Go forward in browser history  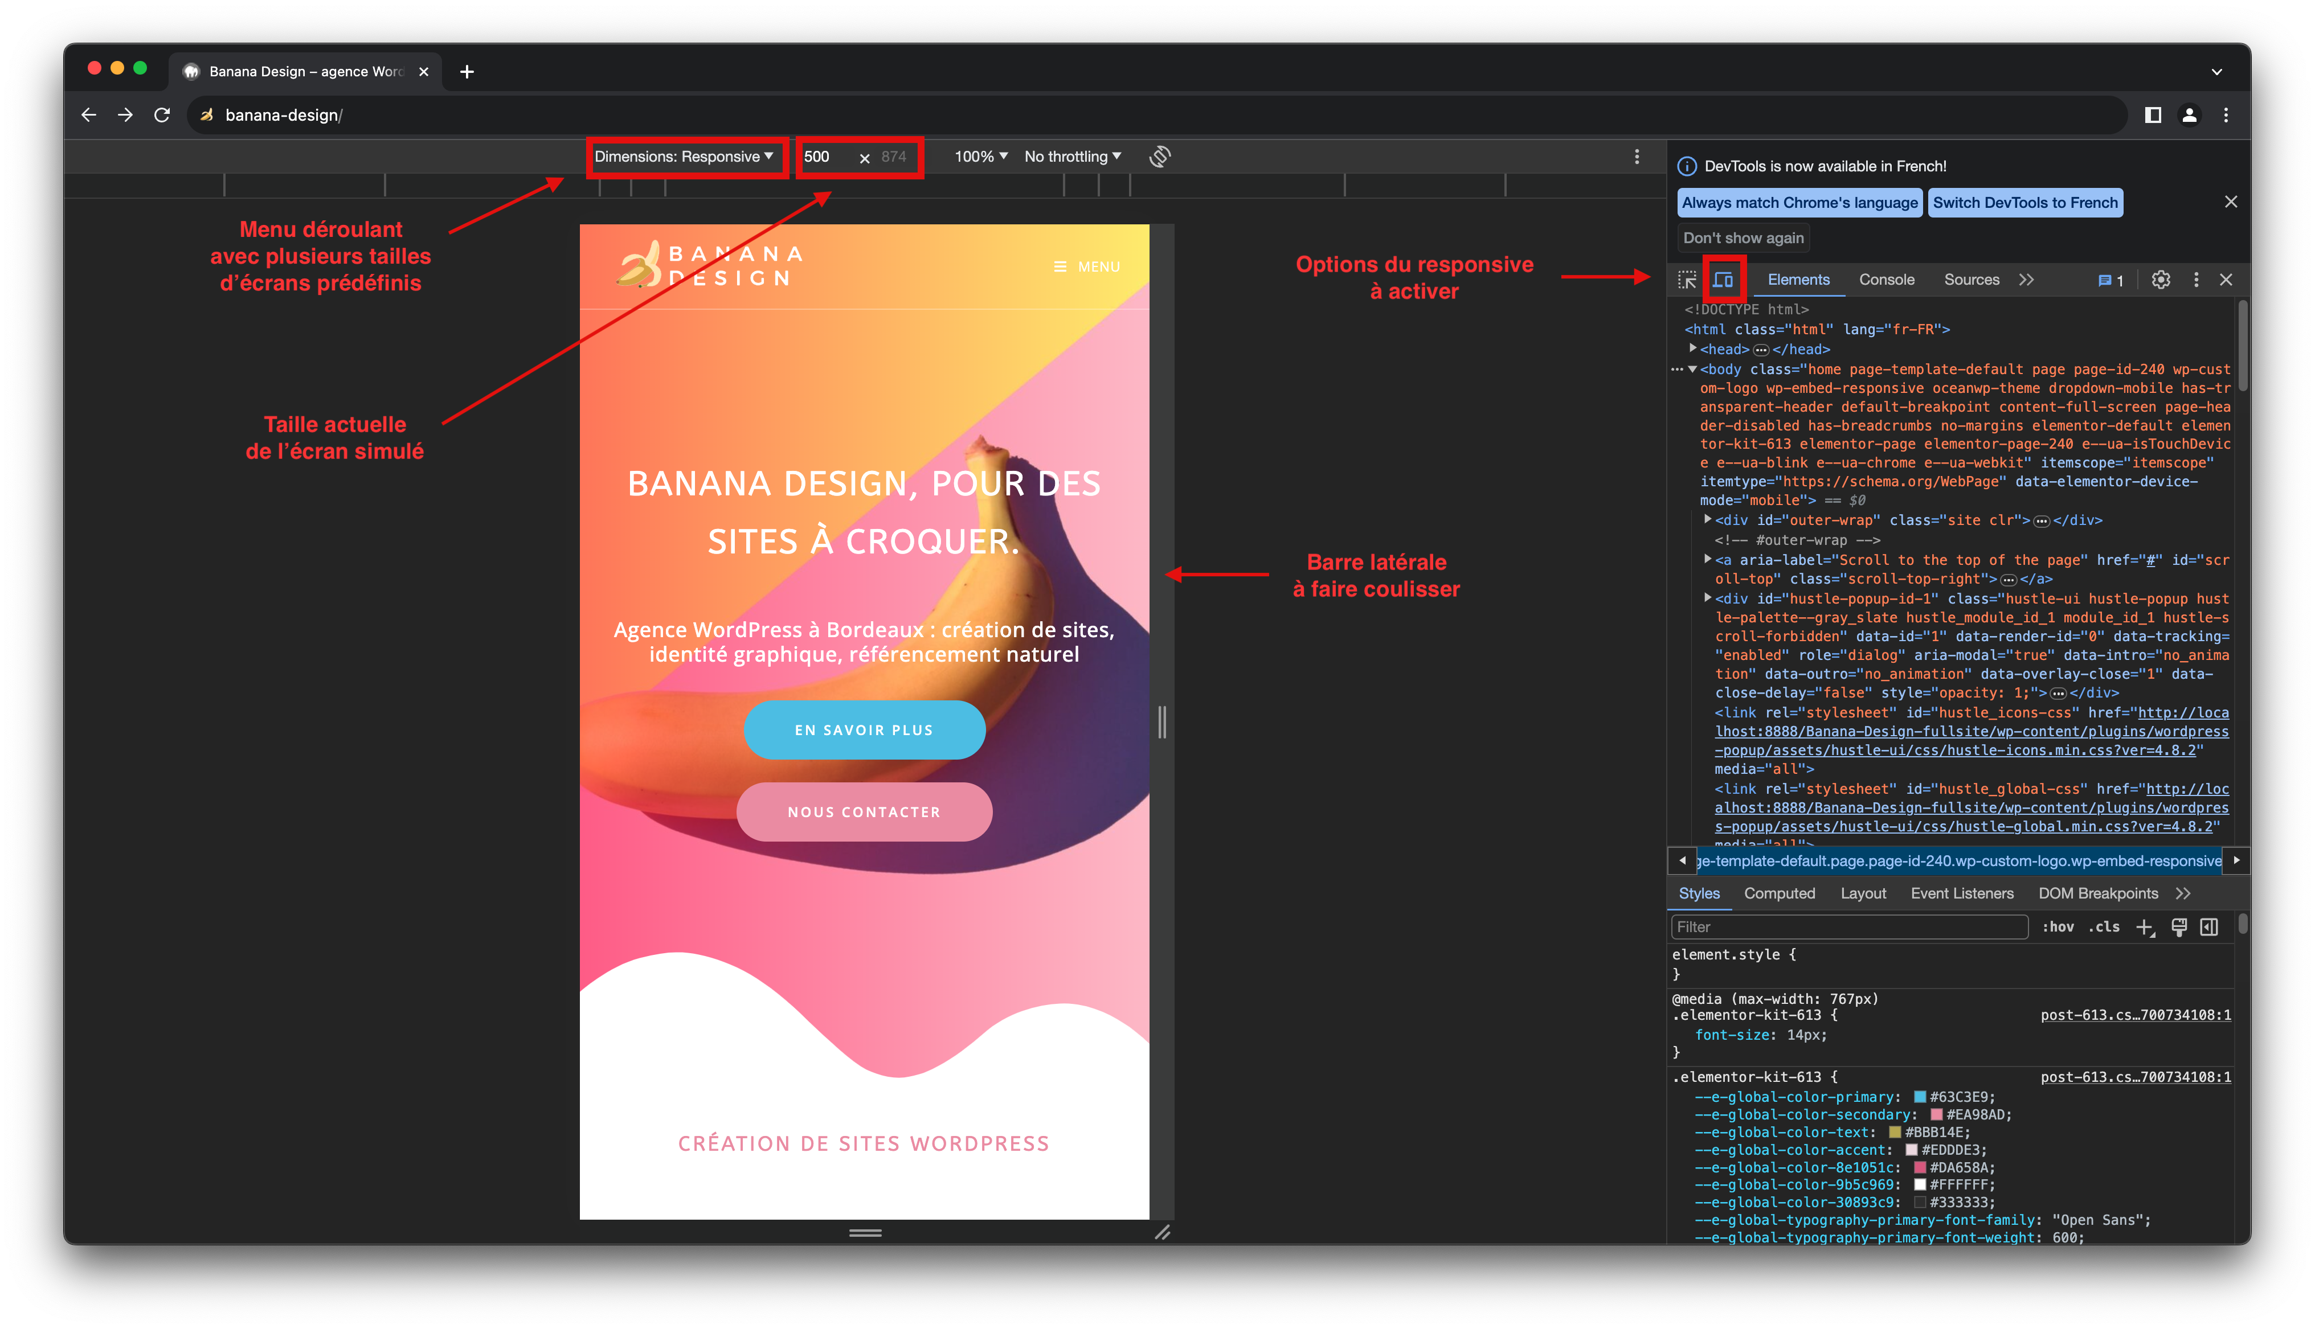pyautogui.click(x=125, y=115)
